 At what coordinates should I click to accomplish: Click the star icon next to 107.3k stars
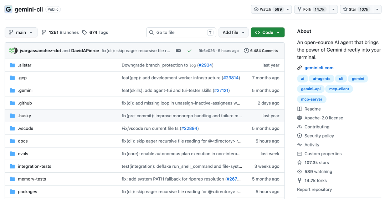click(x=299, y=162)
